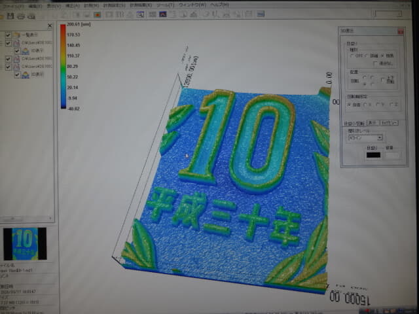Select the Y rotation axis radio button
This screenshot has height=314, width=419.
(x=378, y=105)
